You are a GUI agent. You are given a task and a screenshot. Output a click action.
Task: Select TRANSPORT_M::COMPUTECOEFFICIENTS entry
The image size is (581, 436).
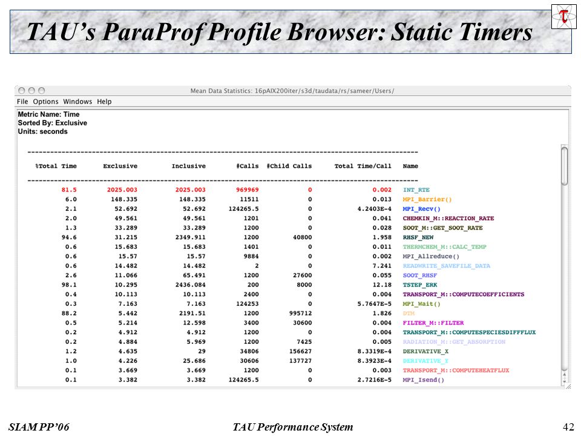pos(464,294)
